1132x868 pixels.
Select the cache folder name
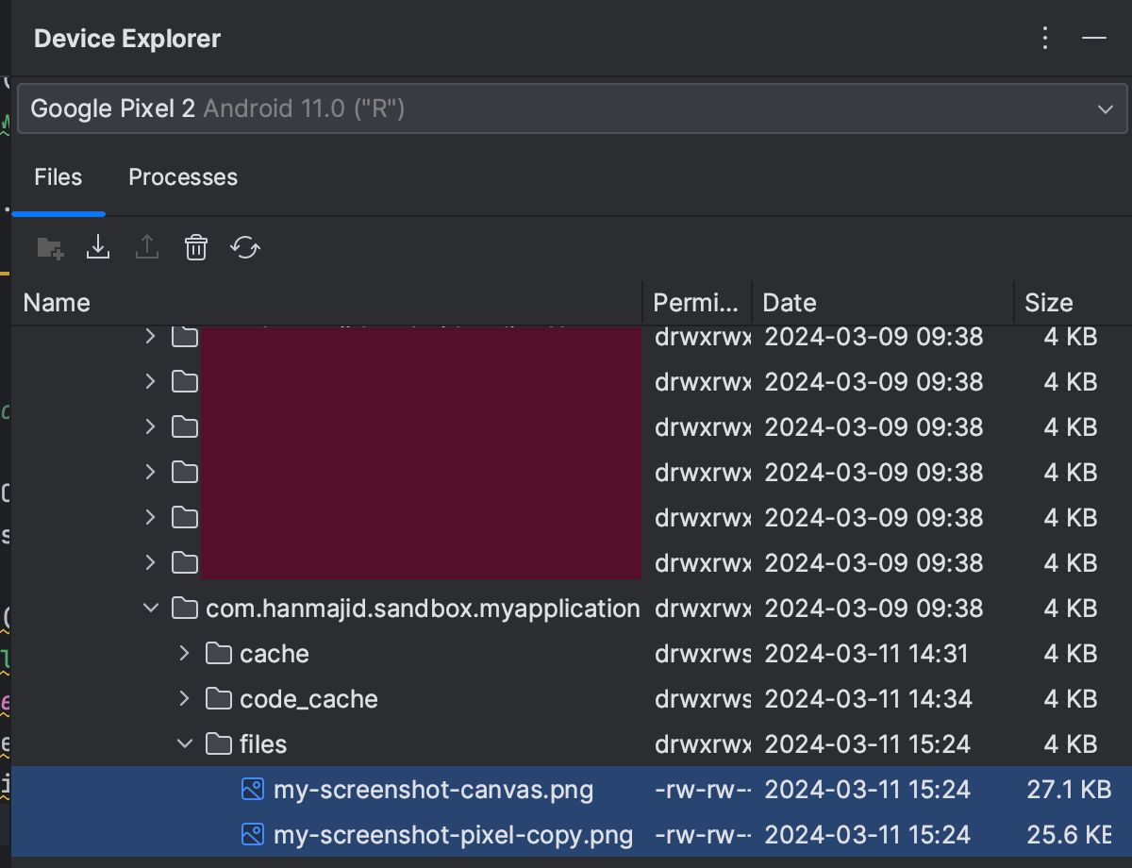[x=275, y=653]
